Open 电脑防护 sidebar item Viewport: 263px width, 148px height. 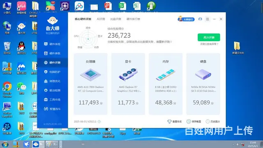coord(52,72)
